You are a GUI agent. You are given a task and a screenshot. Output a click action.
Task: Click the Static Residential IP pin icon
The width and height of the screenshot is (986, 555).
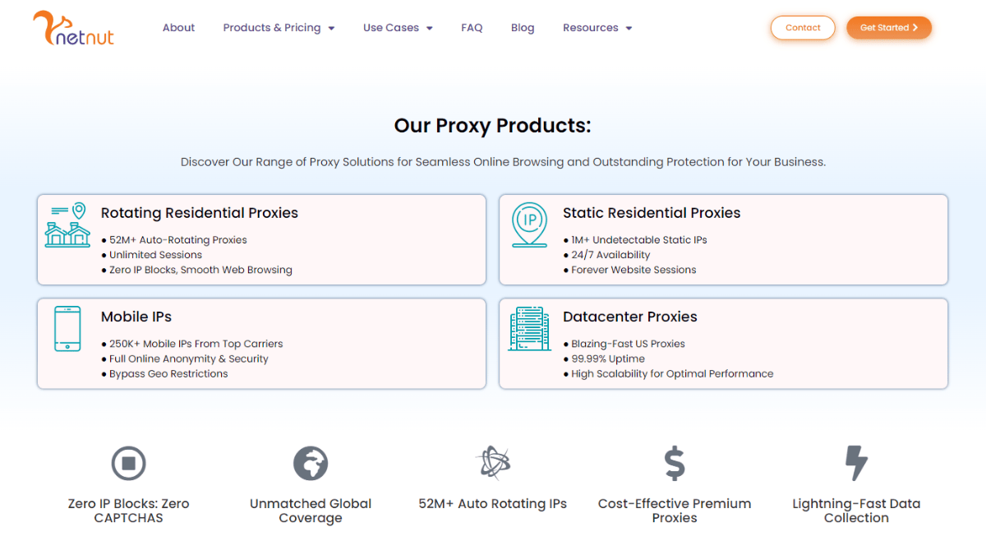click(x=529, y=225)
